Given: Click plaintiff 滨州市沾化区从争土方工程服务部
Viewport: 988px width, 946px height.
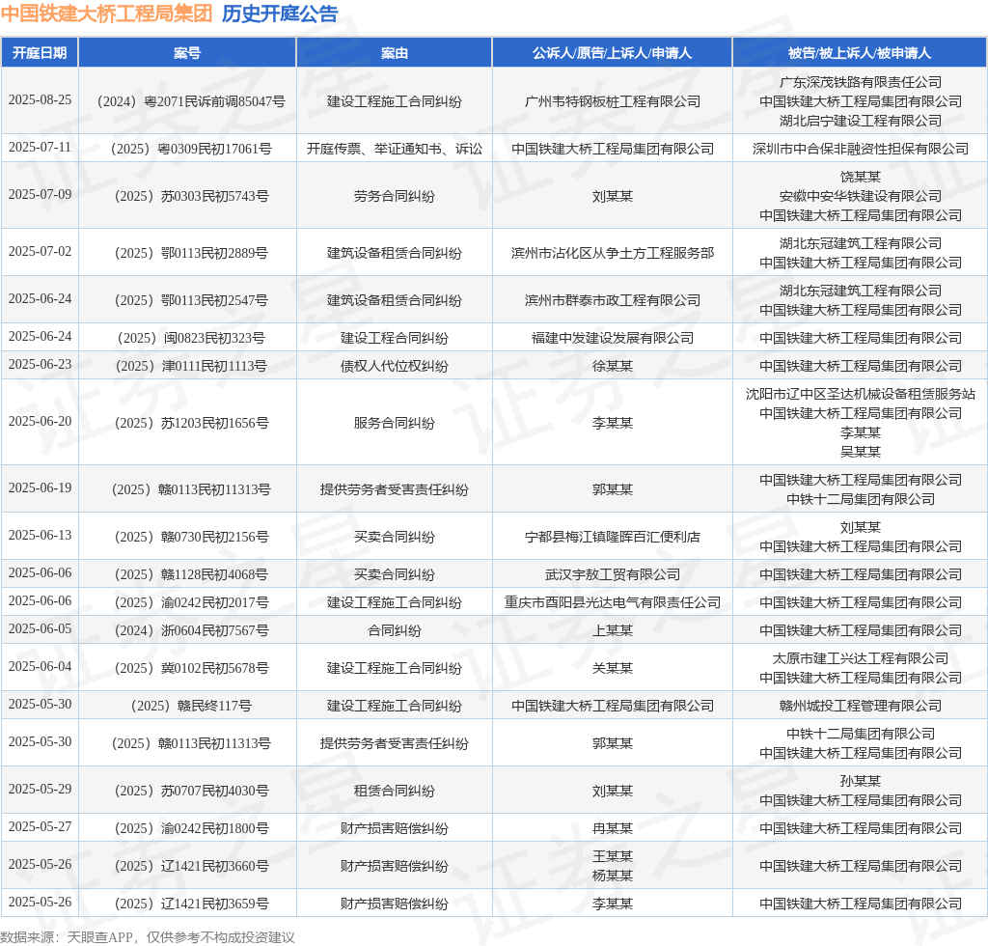Looking at the screenshot, I should point(613,253).
